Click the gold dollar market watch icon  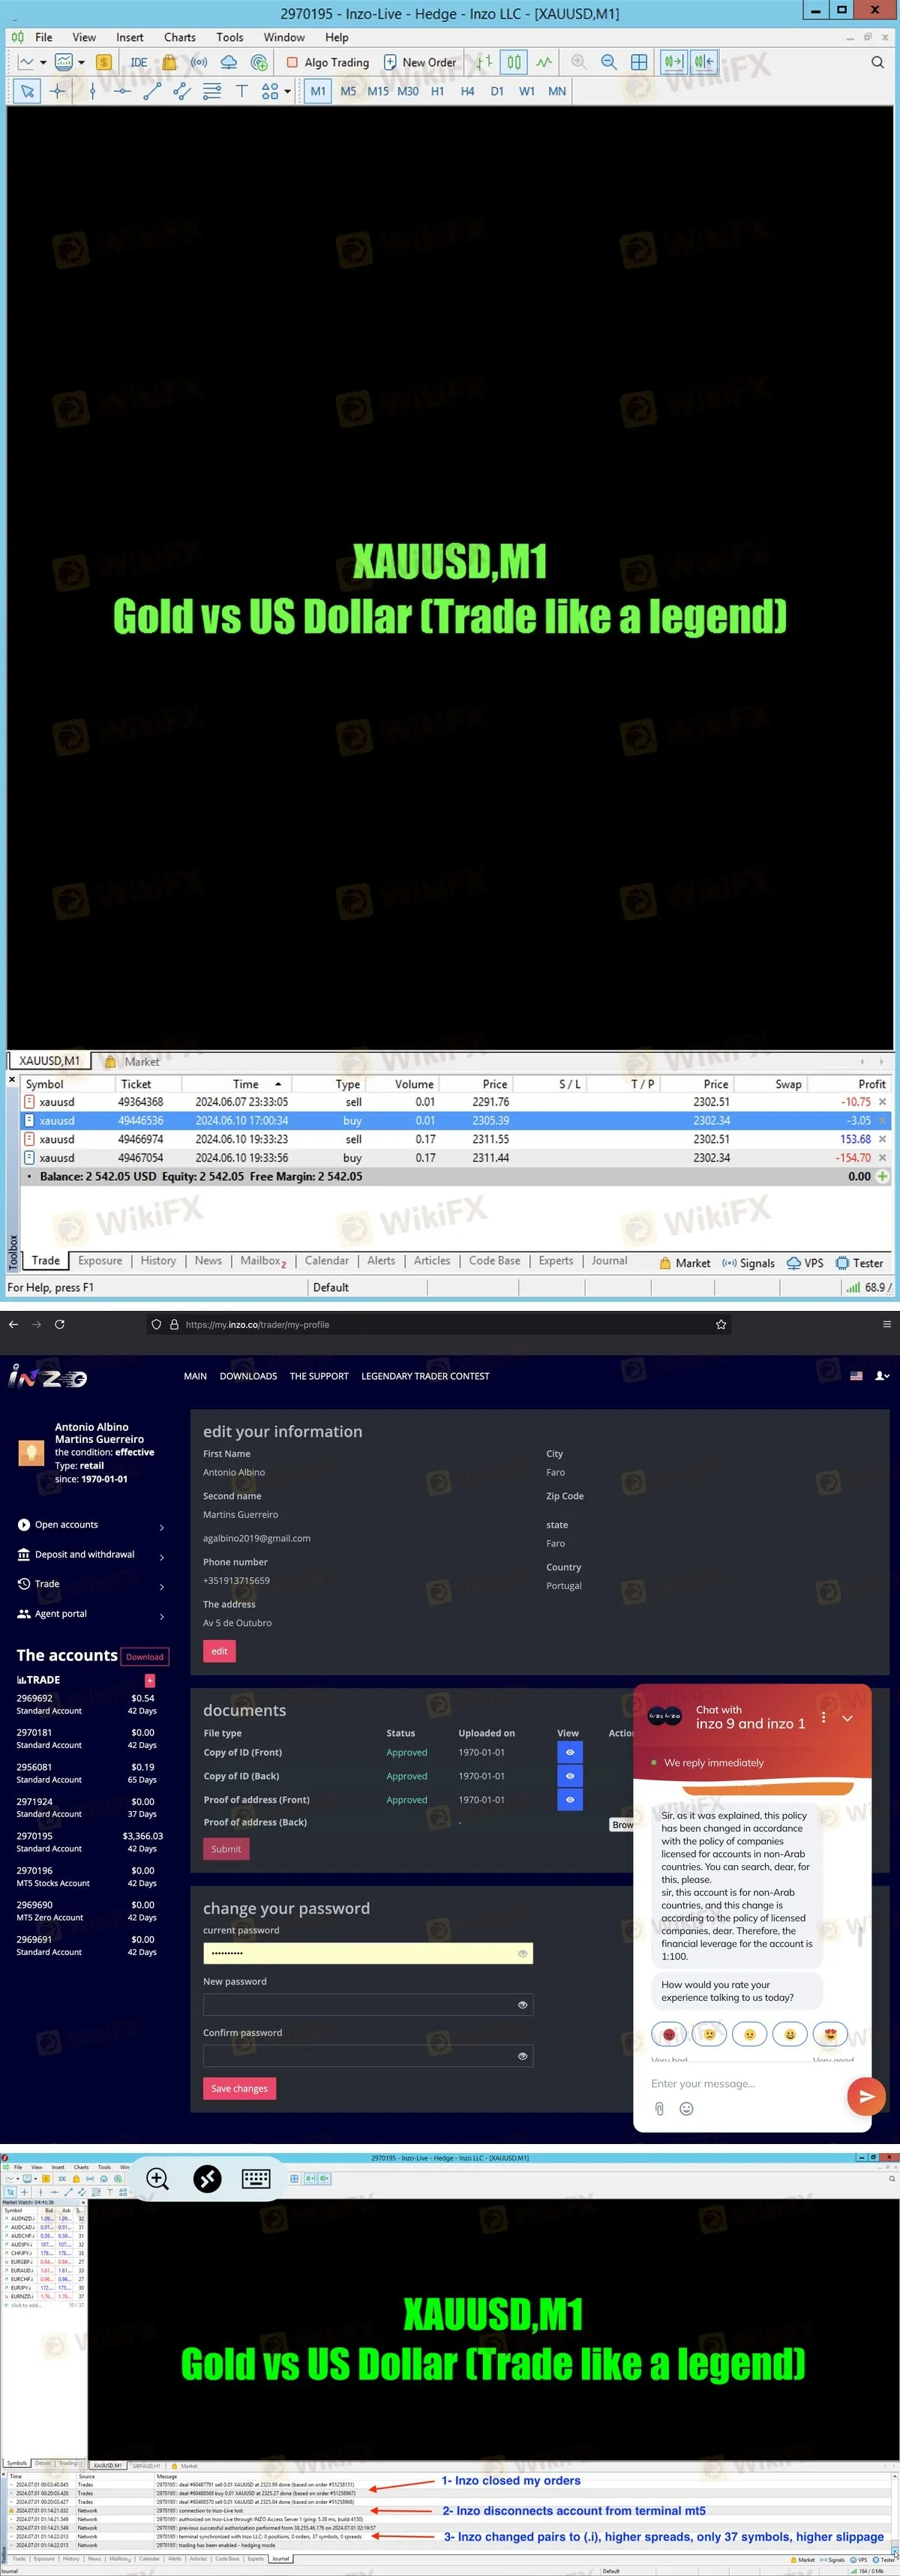103,62
